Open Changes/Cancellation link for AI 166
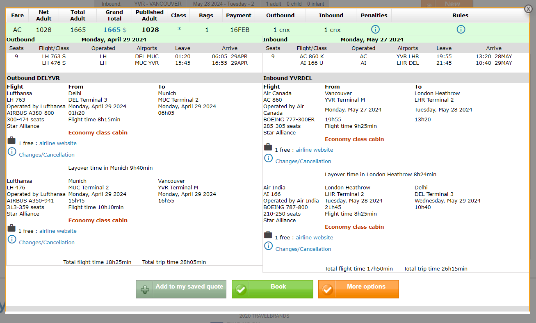 click(303, 249)
